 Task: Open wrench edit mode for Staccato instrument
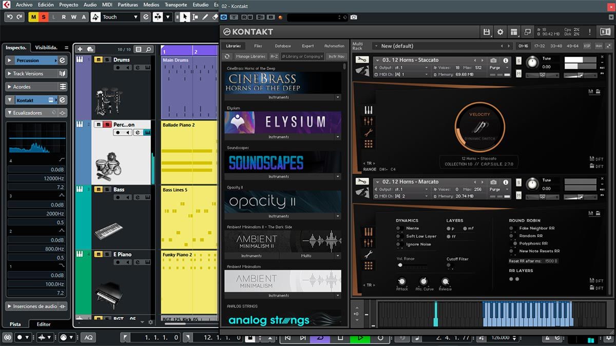point(361,60)
